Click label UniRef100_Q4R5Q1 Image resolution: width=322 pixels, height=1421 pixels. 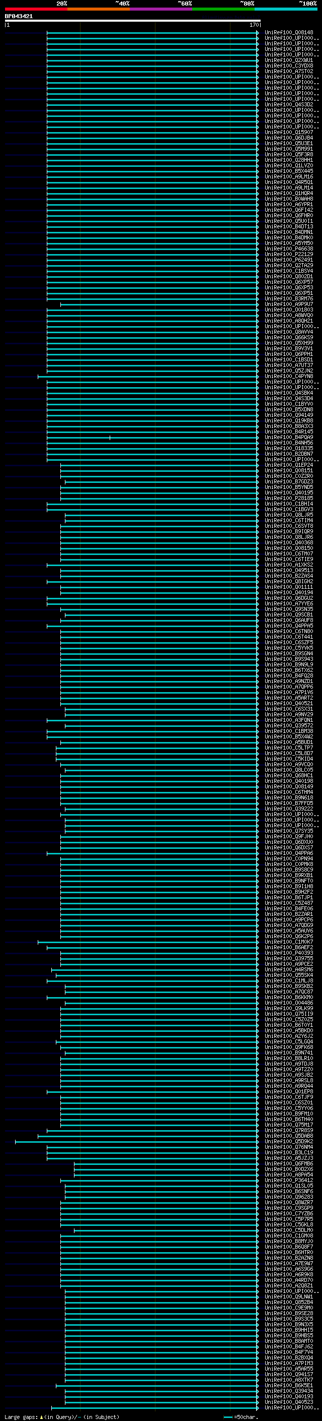click(289, 182)
